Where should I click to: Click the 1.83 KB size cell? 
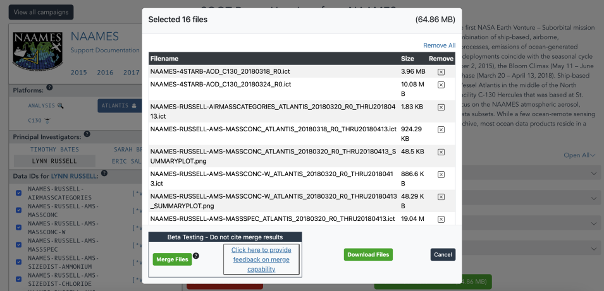[x=412, y=107]
